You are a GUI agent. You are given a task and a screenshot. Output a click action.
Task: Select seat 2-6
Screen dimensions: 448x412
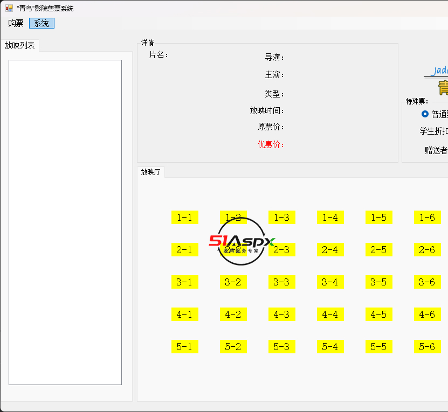(x=428, y=249)
